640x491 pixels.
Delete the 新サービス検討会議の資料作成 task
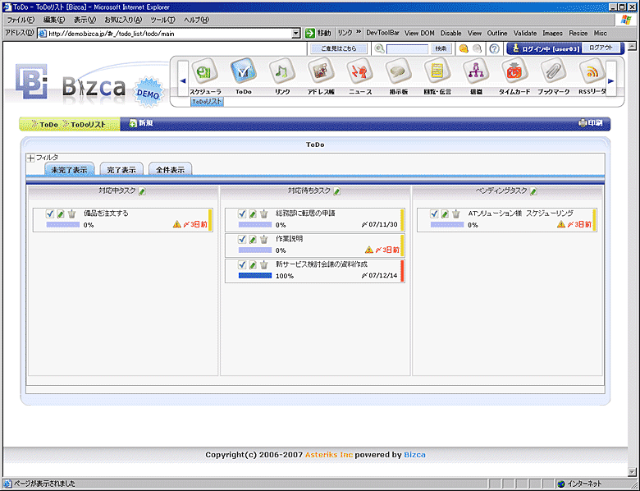tap(264, 265)
